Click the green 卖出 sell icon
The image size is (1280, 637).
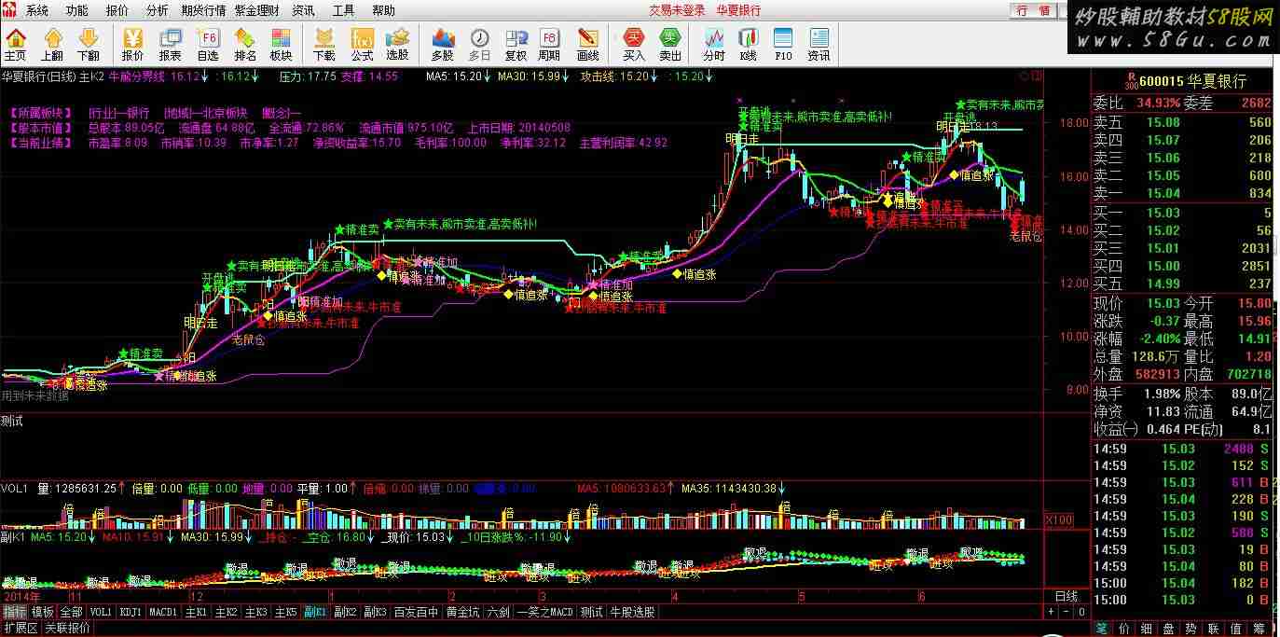tap(670, 44)
